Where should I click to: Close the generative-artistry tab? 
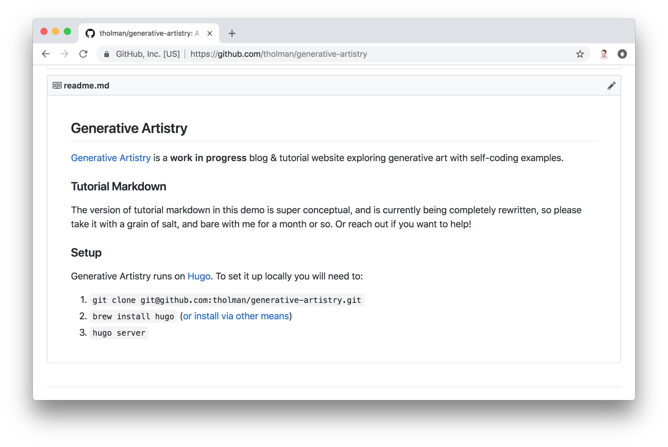click(x=210, y=33)
